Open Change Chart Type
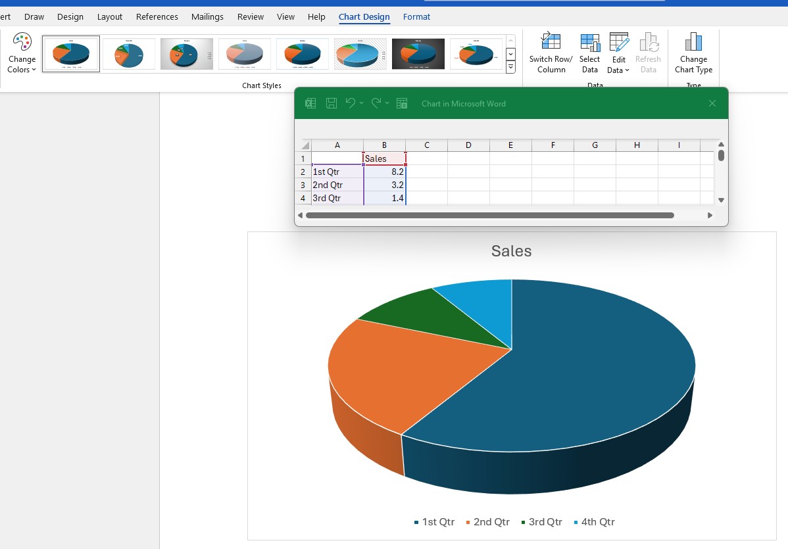The height and width of the screenshot is (549, 788). point(693,52)
